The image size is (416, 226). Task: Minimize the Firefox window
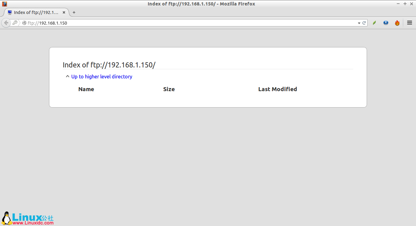point(398,4)
